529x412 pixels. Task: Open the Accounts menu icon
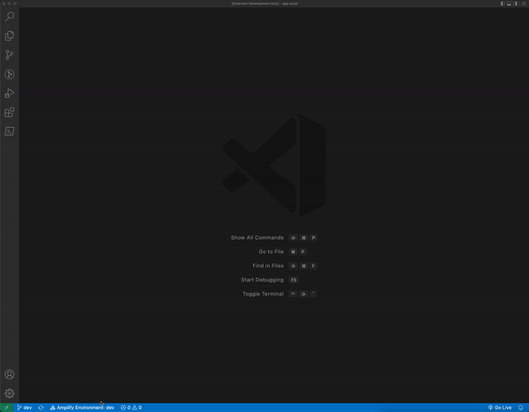(10, 375)
